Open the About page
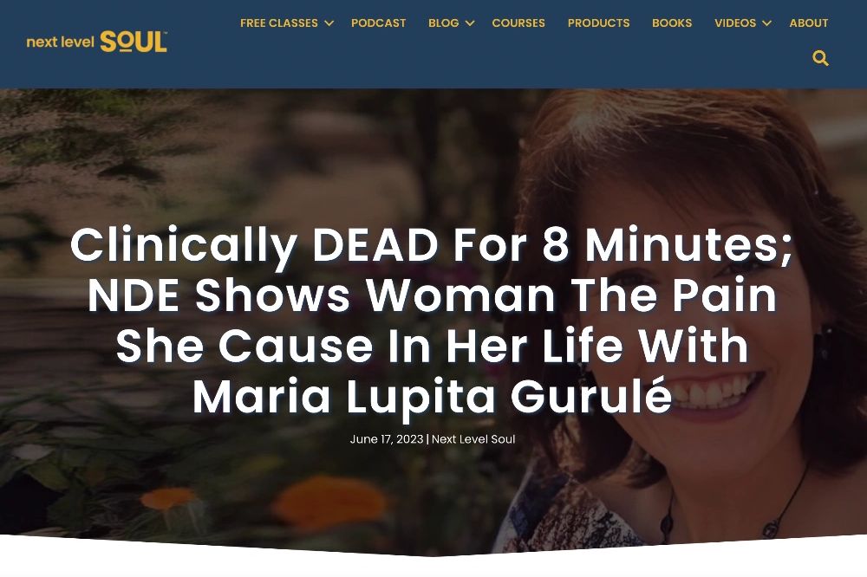 click(808, 23)
